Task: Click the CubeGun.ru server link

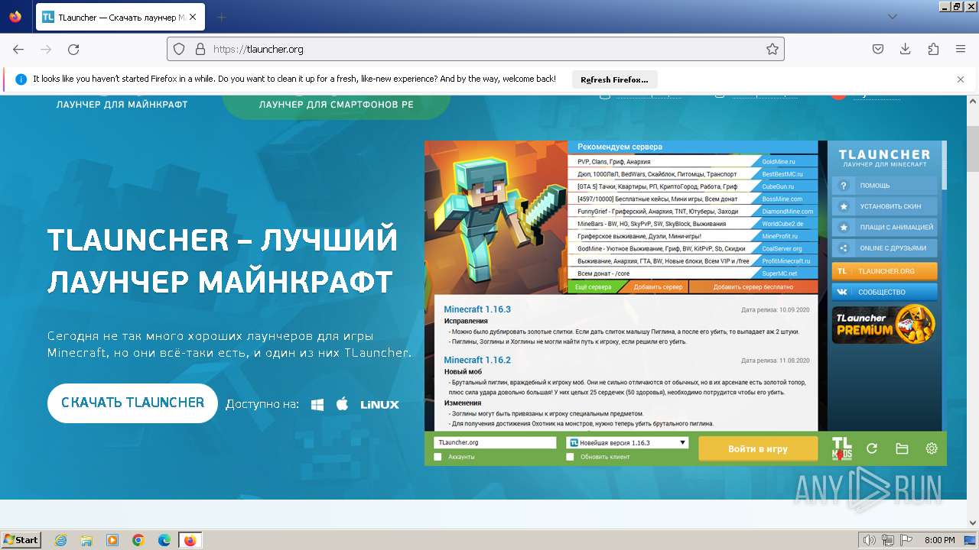Action: 778,186
